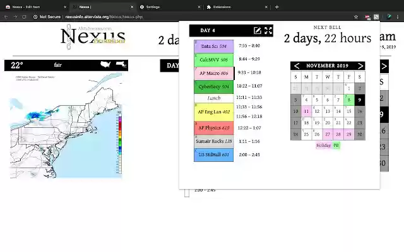Image resolution: width=404 pixels, height=252 pixels.
Task: Select November 28 in the calendar
Action: click(x=338, y=134)
